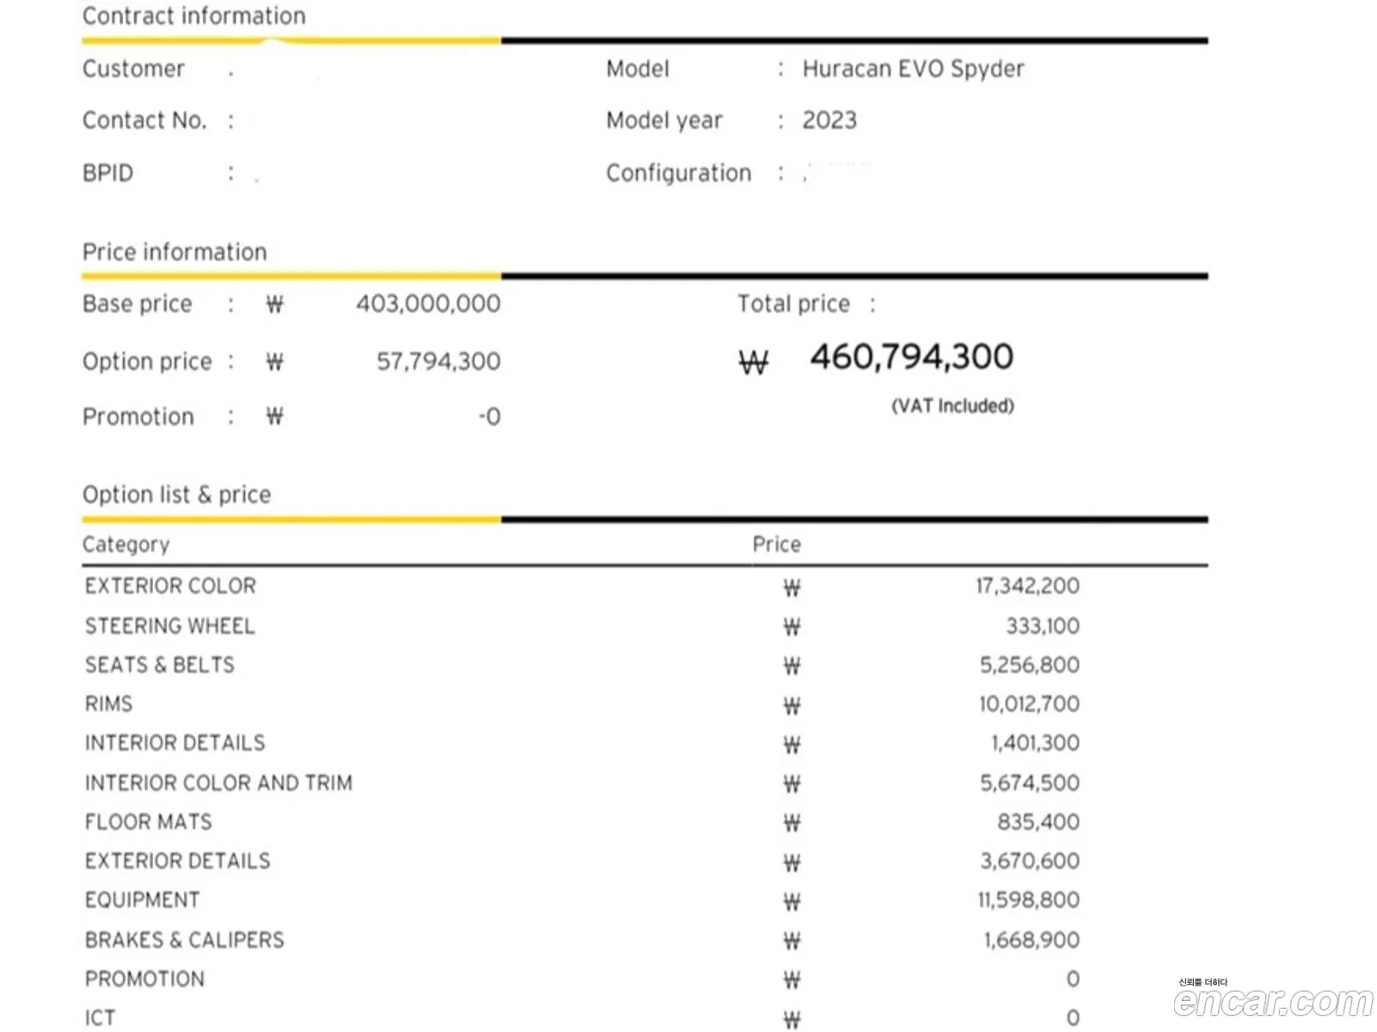Click the 'ICT' row label
Screen dimensions: 1377x1032
point(100,1018)
